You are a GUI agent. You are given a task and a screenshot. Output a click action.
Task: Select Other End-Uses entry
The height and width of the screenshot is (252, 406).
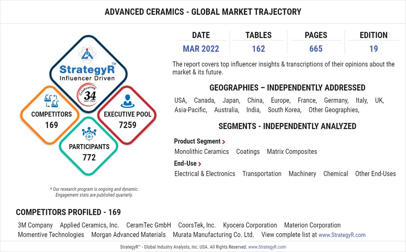click(x=375, y=174)
